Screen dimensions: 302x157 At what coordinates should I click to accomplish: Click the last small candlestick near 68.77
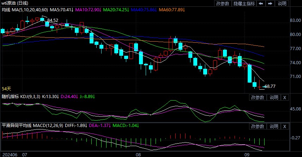pyautogui.click(x=264, y=87)
